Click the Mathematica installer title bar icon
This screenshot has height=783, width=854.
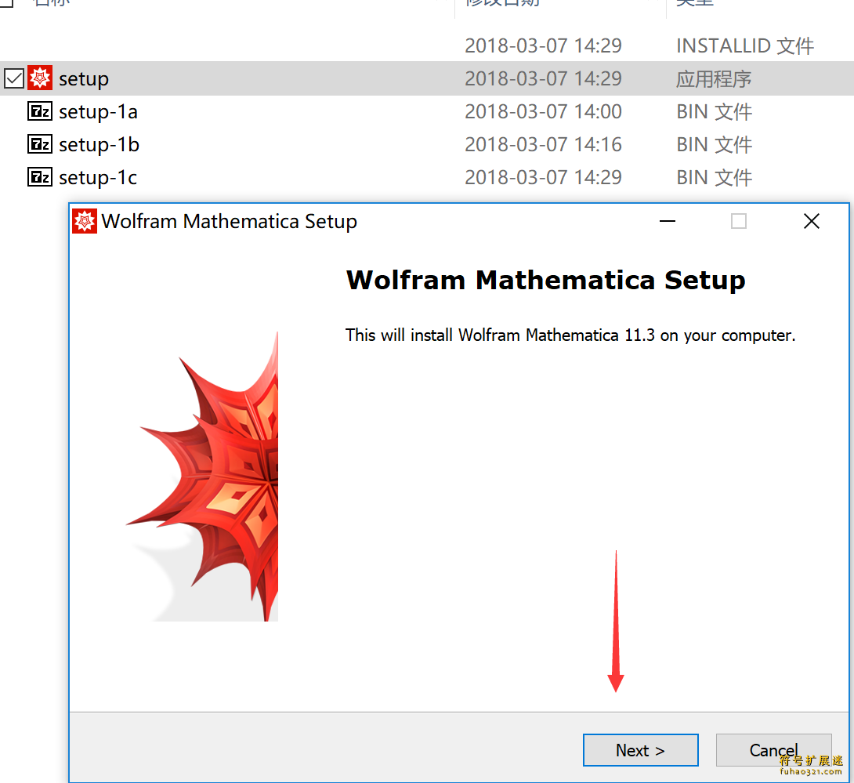coord(85,221)
